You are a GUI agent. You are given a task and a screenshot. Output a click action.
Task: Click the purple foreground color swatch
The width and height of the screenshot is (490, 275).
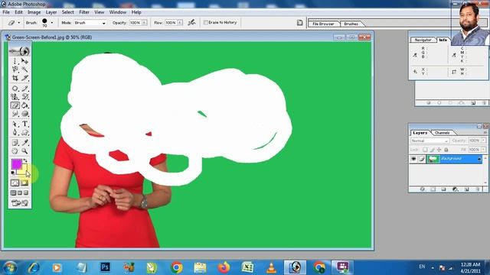click(16, 164)
